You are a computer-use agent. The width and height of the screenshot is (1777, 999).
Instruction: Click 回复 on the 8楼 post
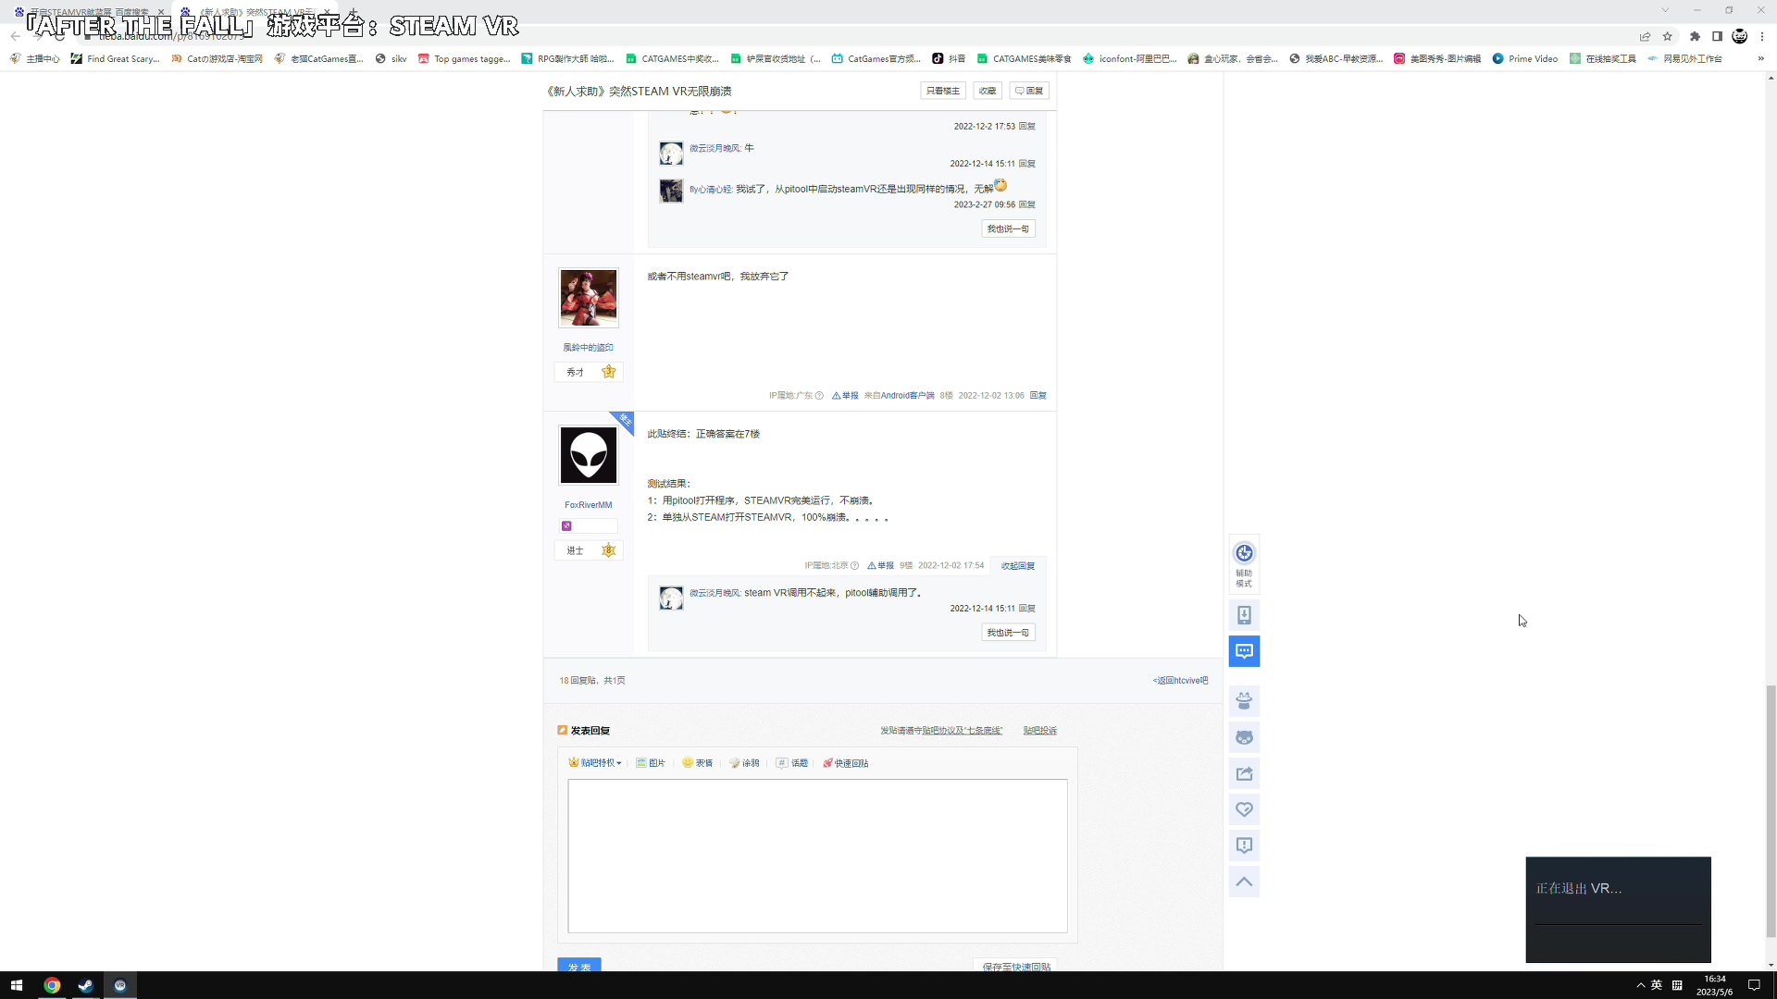pos(1038,396)
